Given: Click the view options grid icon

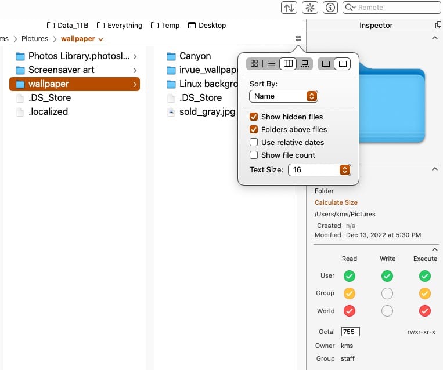Looking at the screenshot, I should pos(298,39).
